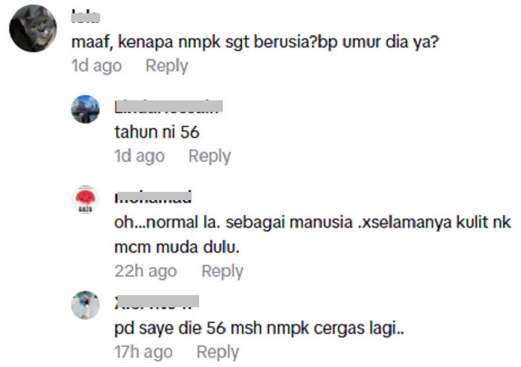This screenshot has width=521, height=367.
Task: Open the blurred username above 'tahun ni 56'
Action: tap(169, 107)
